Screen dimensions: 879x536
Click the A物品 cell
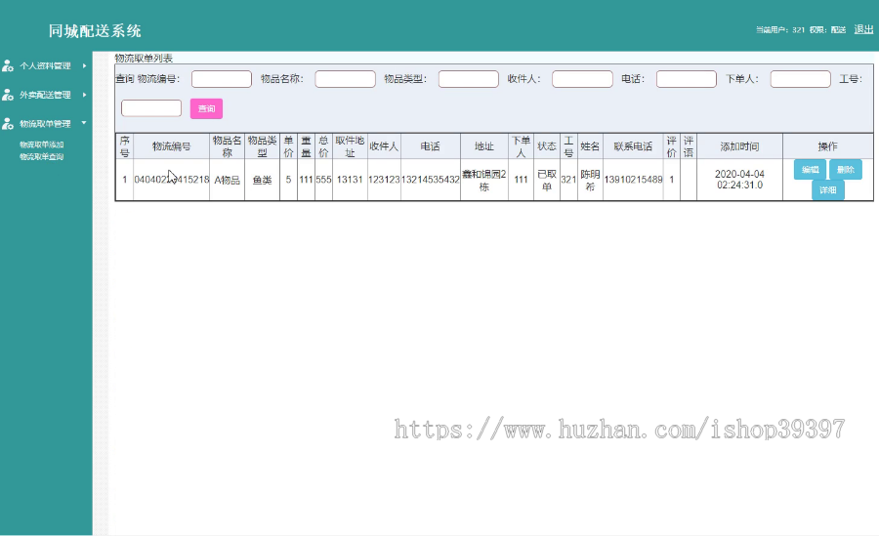(x=227, y=180)
